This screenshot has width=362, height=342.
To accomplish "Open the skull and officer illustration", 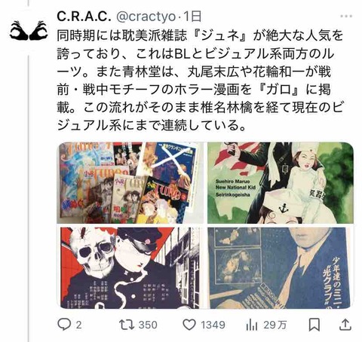I will pos(130,267).
